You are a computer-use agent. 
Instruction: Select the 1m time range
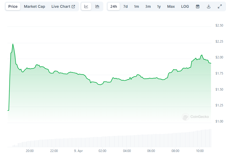click(x=136, y=6)
